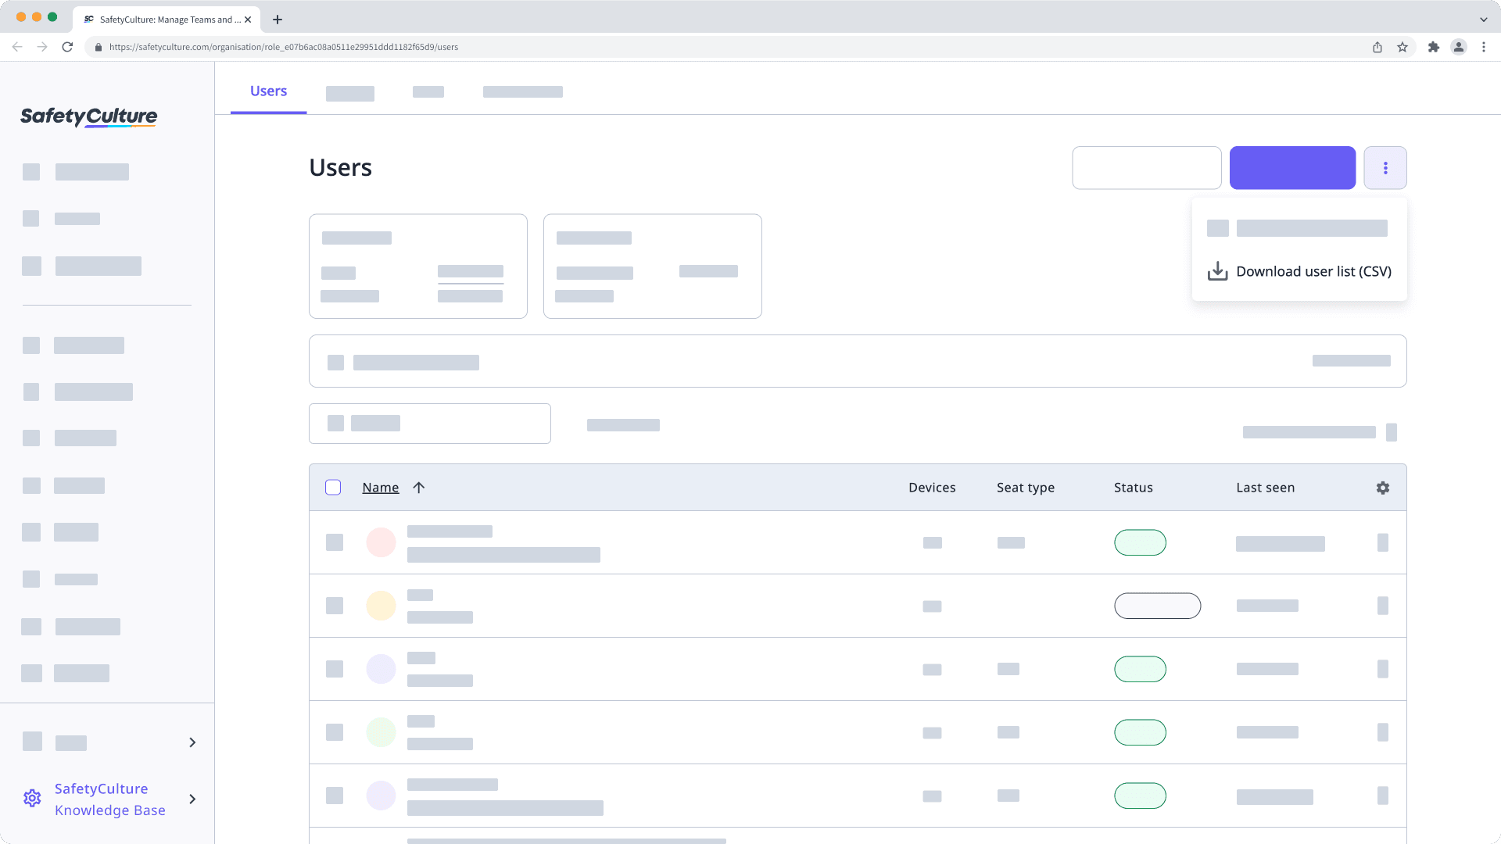
Task: Check the first user row checkbox
Action: coord(335,542)
